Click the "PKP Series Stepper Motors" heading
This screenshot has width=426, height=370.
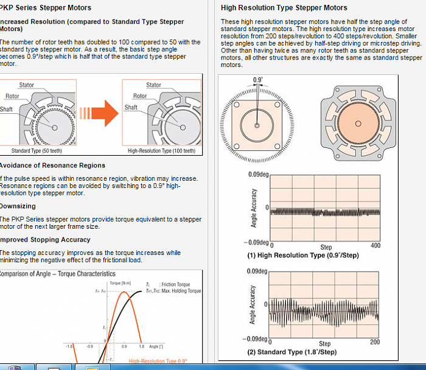coord(46,7)
